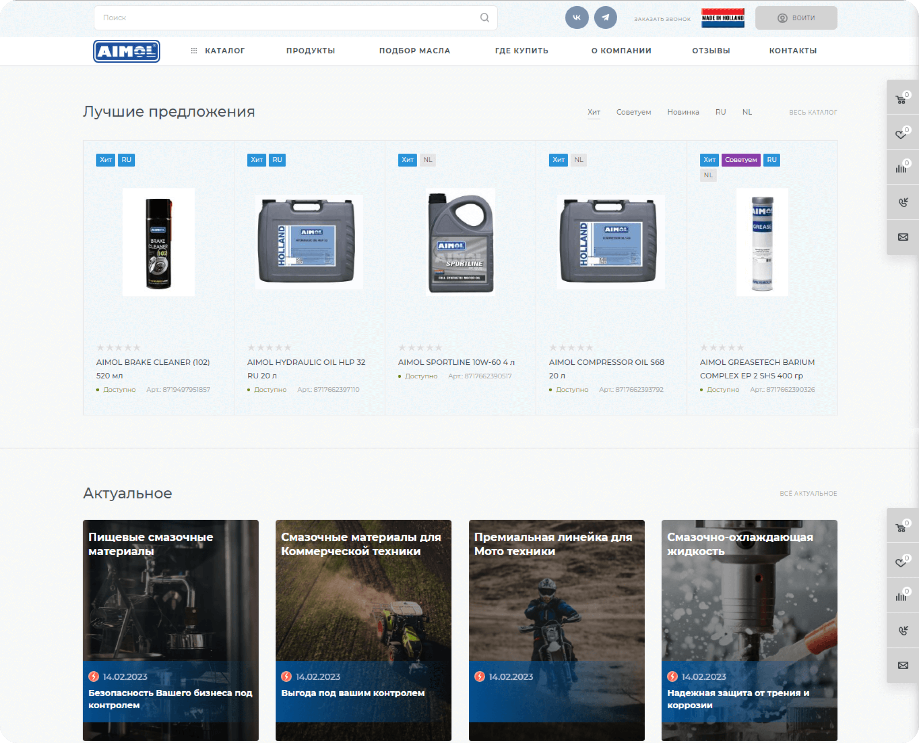Click lightning icon on Мото техники card
The width and height of the screenshot is (919, 743).
pyautogui.click(x=479, y=676)
